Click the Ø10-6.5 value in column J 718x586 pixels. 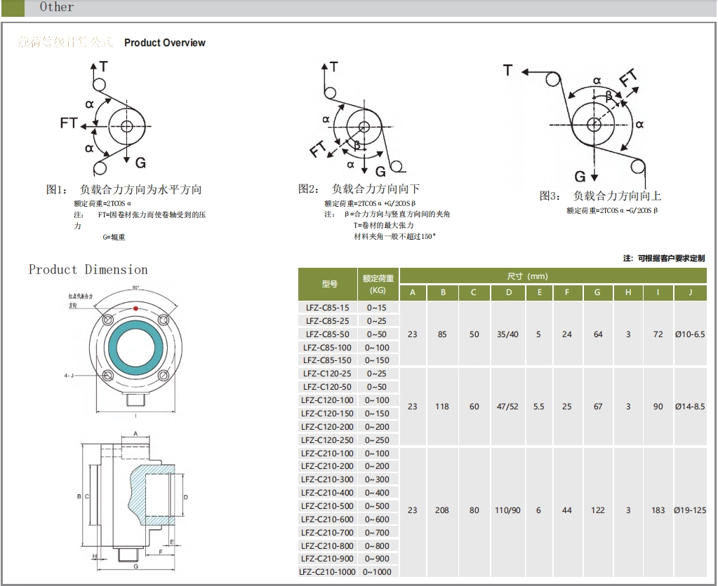690,334
